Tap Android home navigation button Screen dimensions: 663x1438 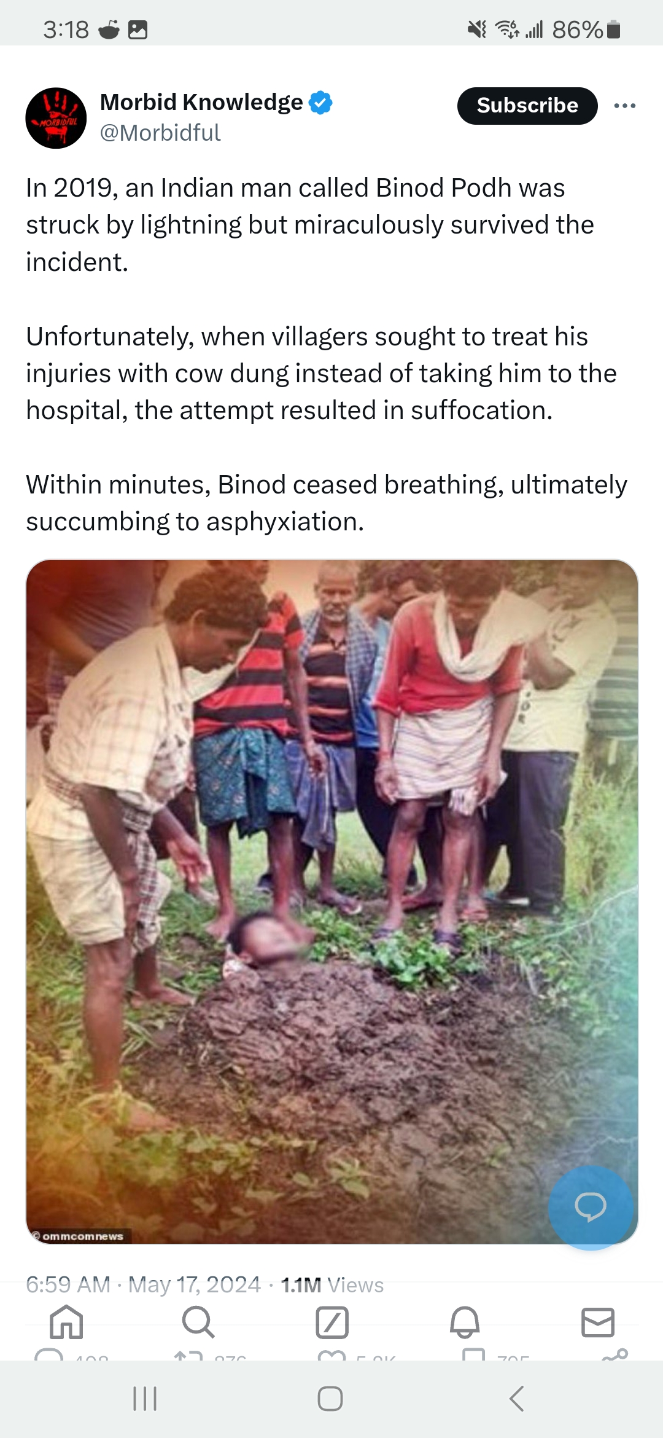click(330, 1398)
